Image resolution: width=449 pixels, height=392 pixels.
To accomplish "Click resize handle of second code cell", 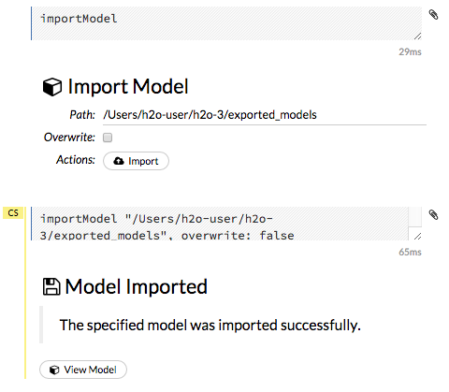I will (418, 237).
